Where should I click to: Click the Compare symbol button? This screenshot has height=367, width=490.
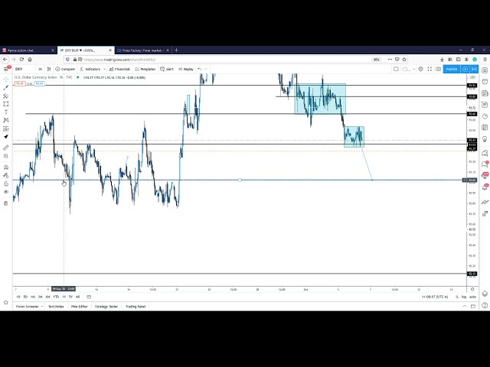[67, 69]
